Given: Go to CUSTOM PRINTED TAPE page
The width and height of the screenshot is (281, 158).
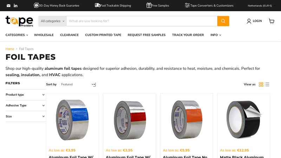Looking at the screenshot, I should tap(103, 35).
